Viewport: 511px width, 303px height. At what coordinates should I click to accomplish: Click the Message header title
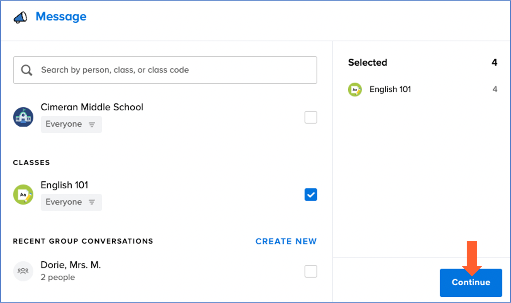coord(61,17)
